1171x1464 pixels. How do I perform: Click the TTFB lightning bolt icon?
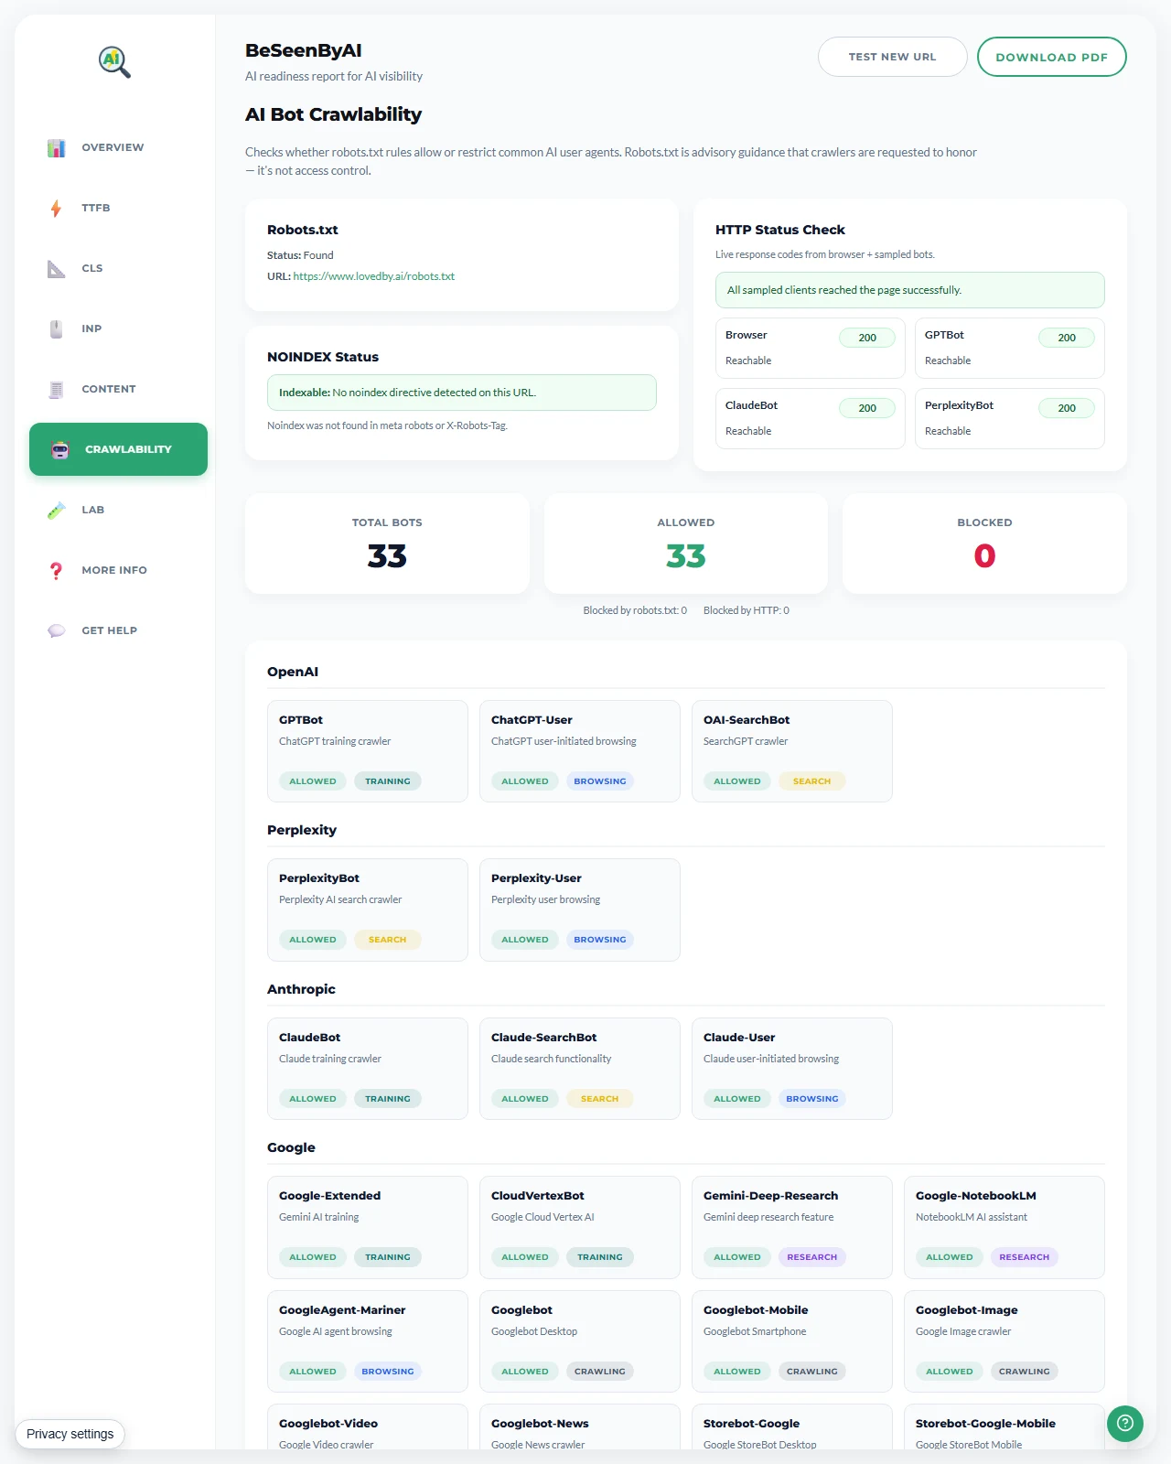coord(57,208)
